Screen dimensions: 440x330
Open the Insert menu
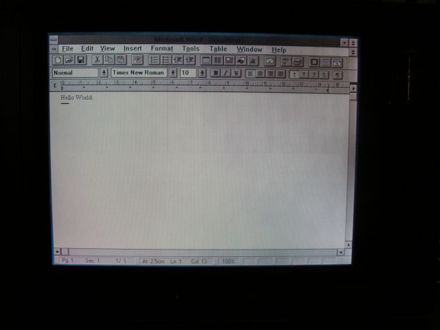pos(133,49)
